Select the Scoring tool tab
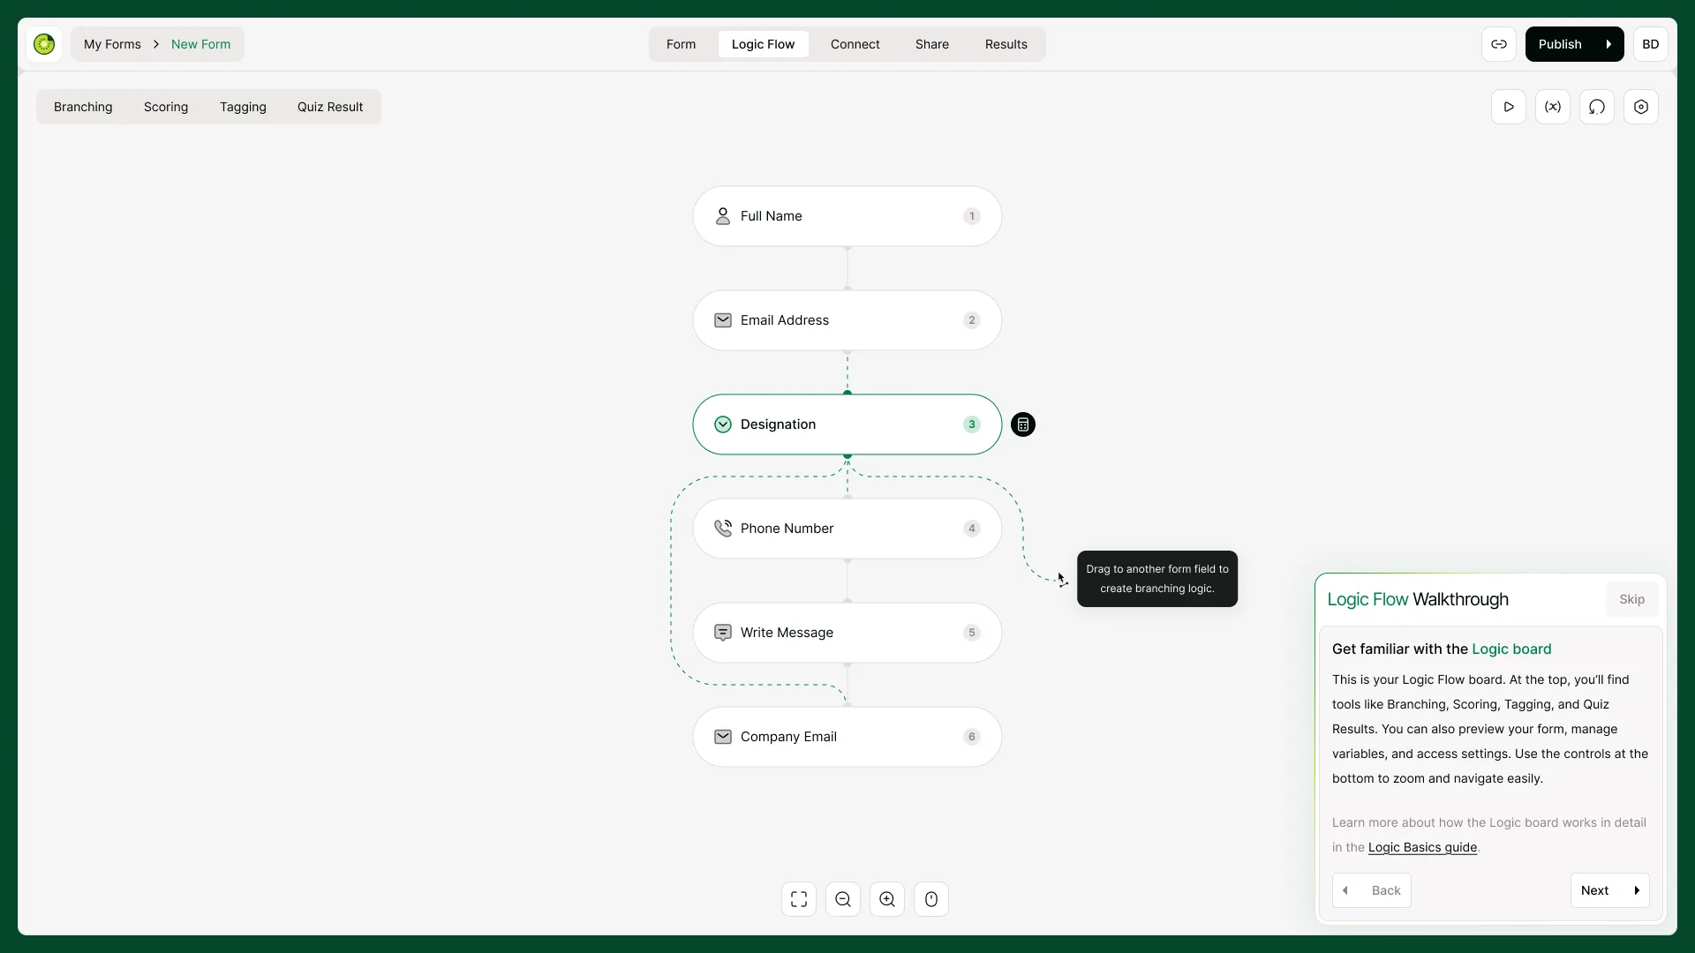The height and width of the screenshot is (953, 1695). [166, 107]
